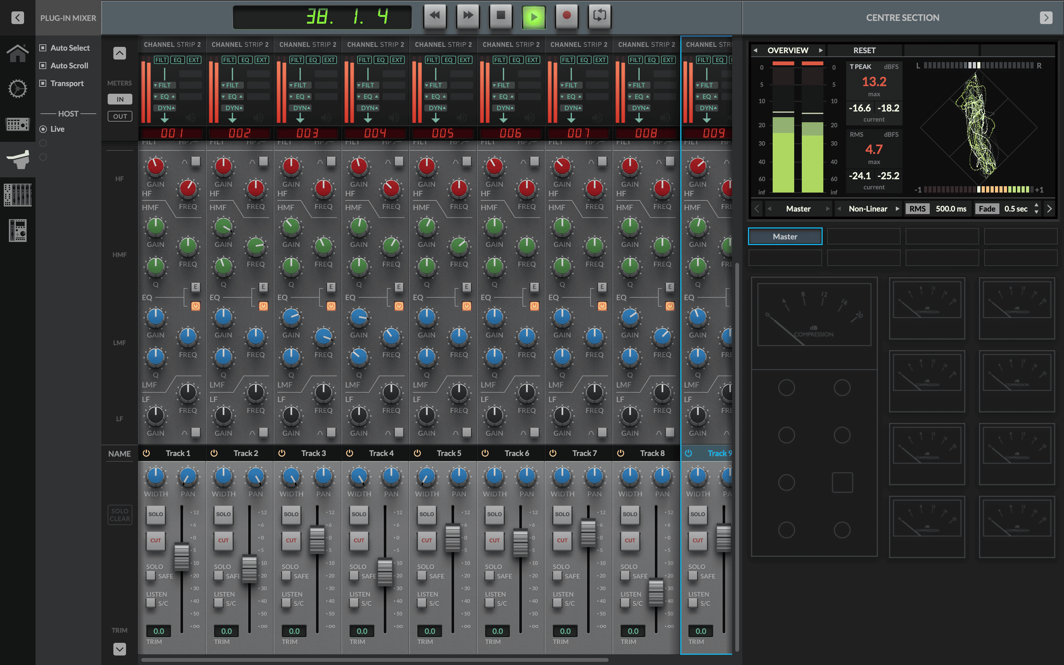Click RESET in the meter overview
1064x665 pixels.
[864, 50]
